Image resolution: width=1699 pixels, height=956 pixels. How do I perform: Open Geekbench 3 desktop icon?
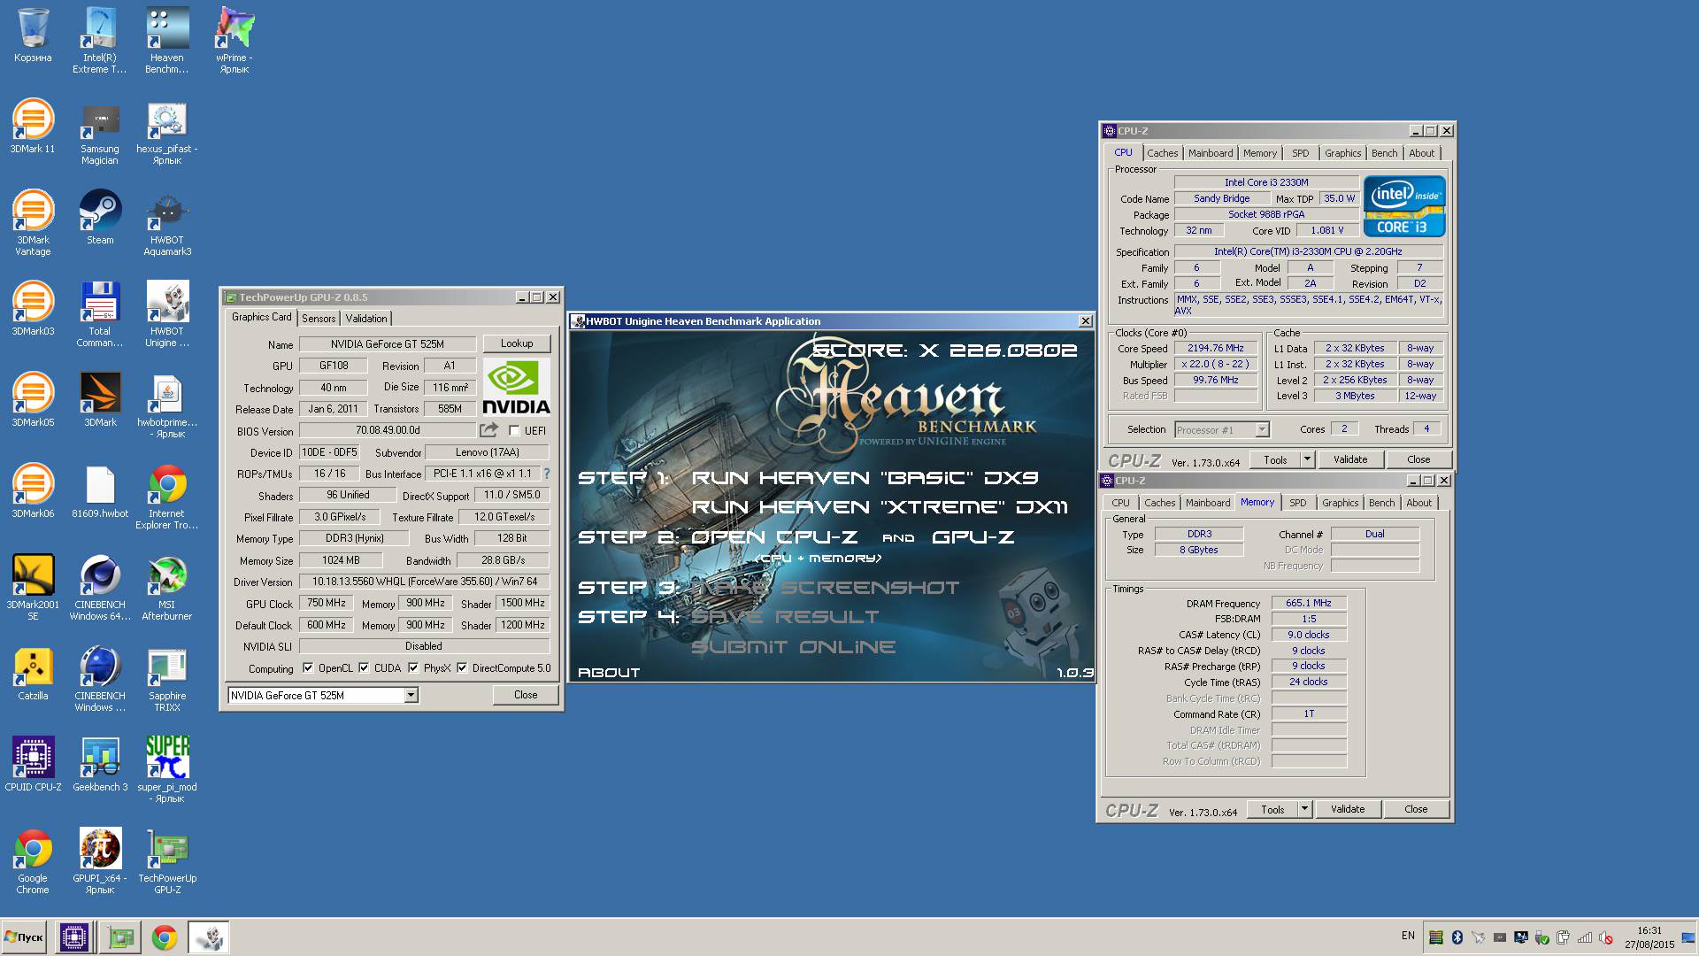click(x=100, y=765)
